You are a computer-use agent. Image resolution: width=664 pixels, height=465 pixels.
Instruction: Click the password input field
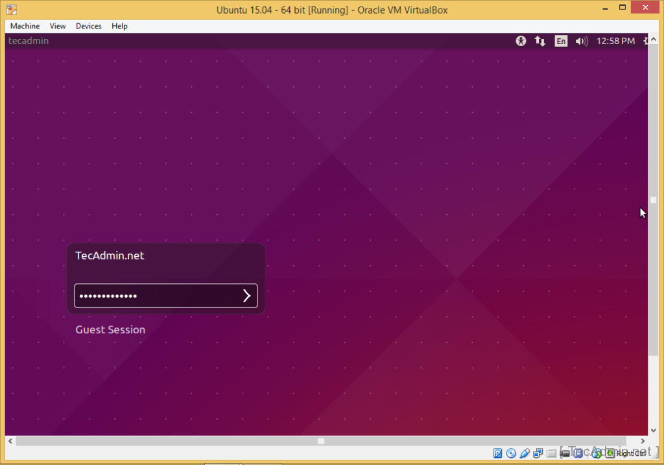coord(156,296)
